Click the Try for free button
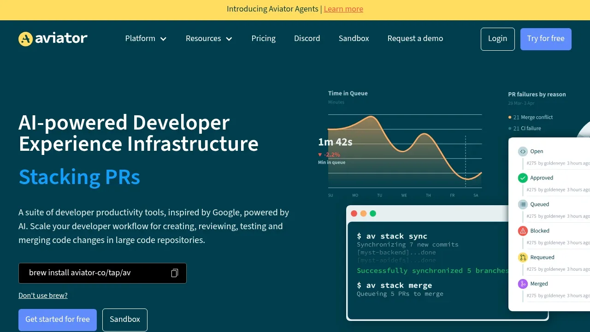Image resolution: width=590 pixels, height=332 pixels. point(546,39)
